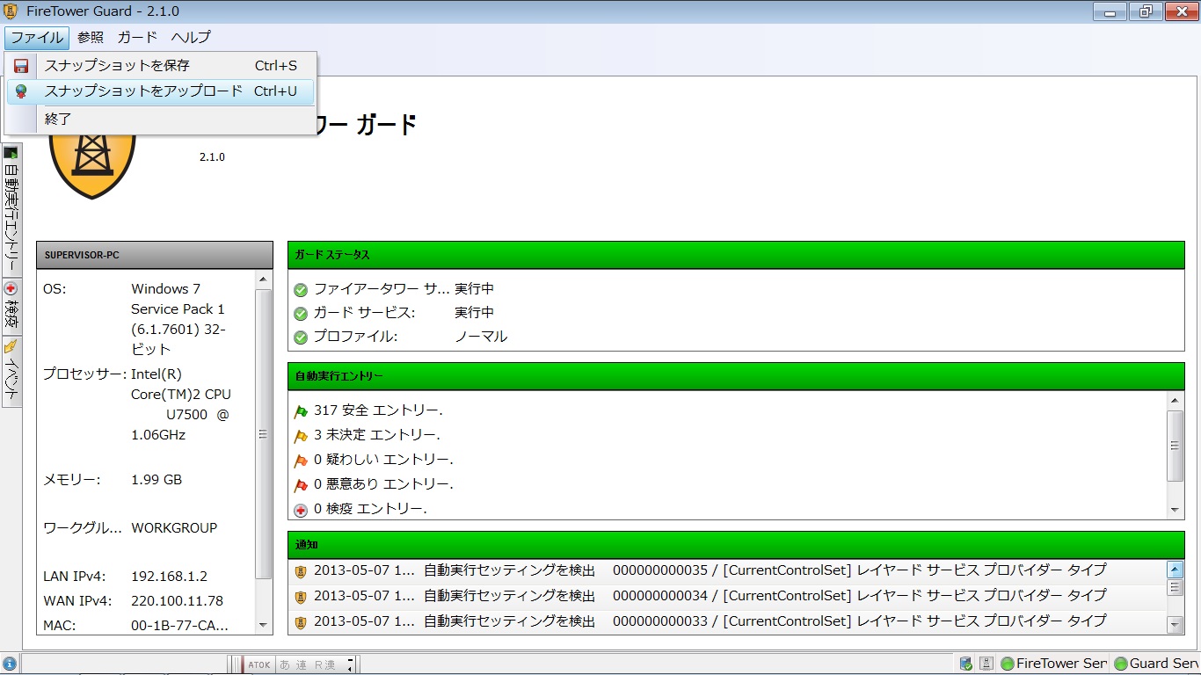Open the 検疫 side tab

[x=11, y=307]
